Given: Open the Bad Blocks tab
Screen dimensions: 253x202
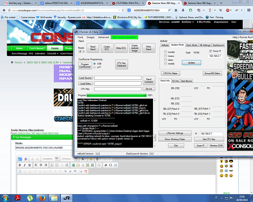Looking at the screenshot, I should pyautogui.click(x=187, y=81).
